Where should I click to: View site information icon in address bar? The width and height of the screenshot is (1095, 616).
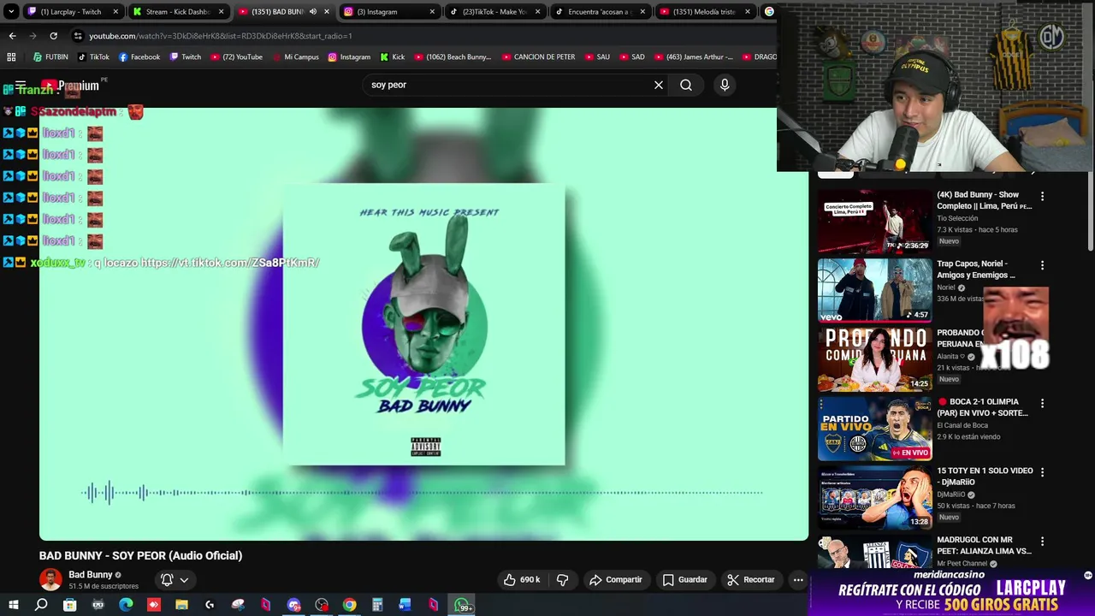tap(78, 35)
